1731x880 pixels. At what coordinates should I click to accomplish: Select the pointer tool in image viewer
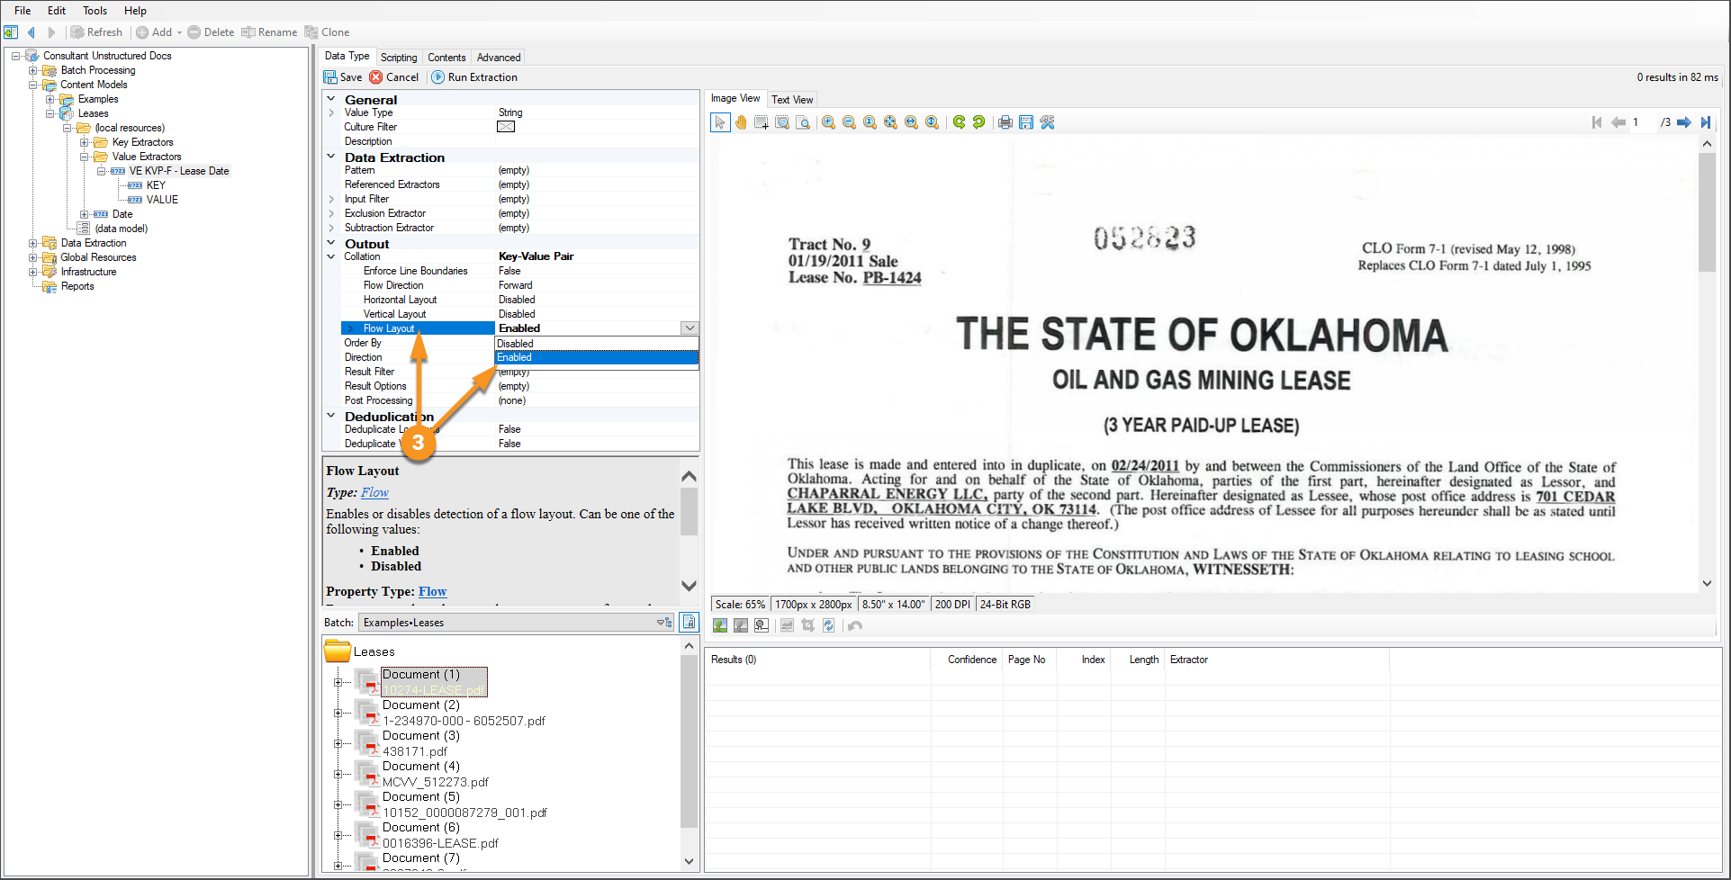coord(720,122)
